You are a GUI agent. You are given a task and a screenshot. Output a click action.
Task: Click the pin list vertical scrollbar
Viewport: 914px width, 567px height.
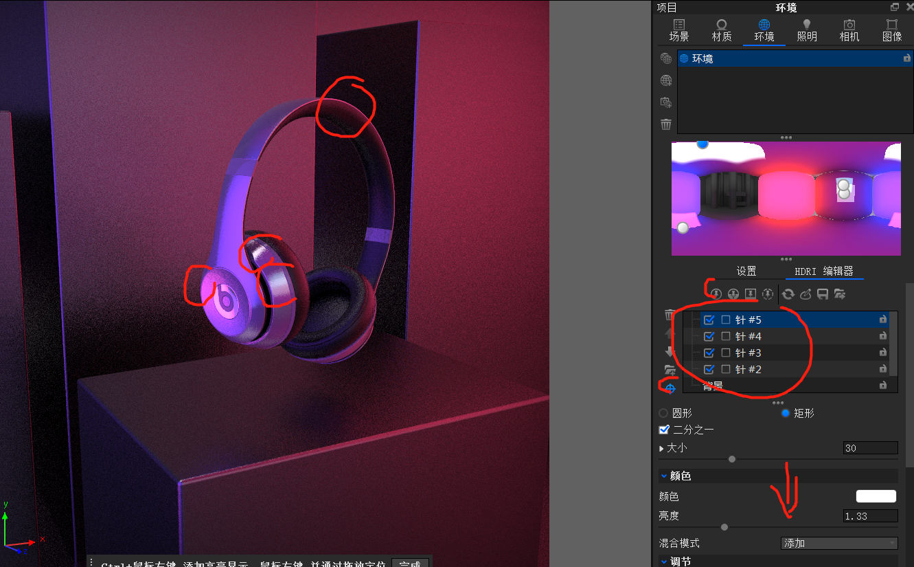(x=893, y=344)
